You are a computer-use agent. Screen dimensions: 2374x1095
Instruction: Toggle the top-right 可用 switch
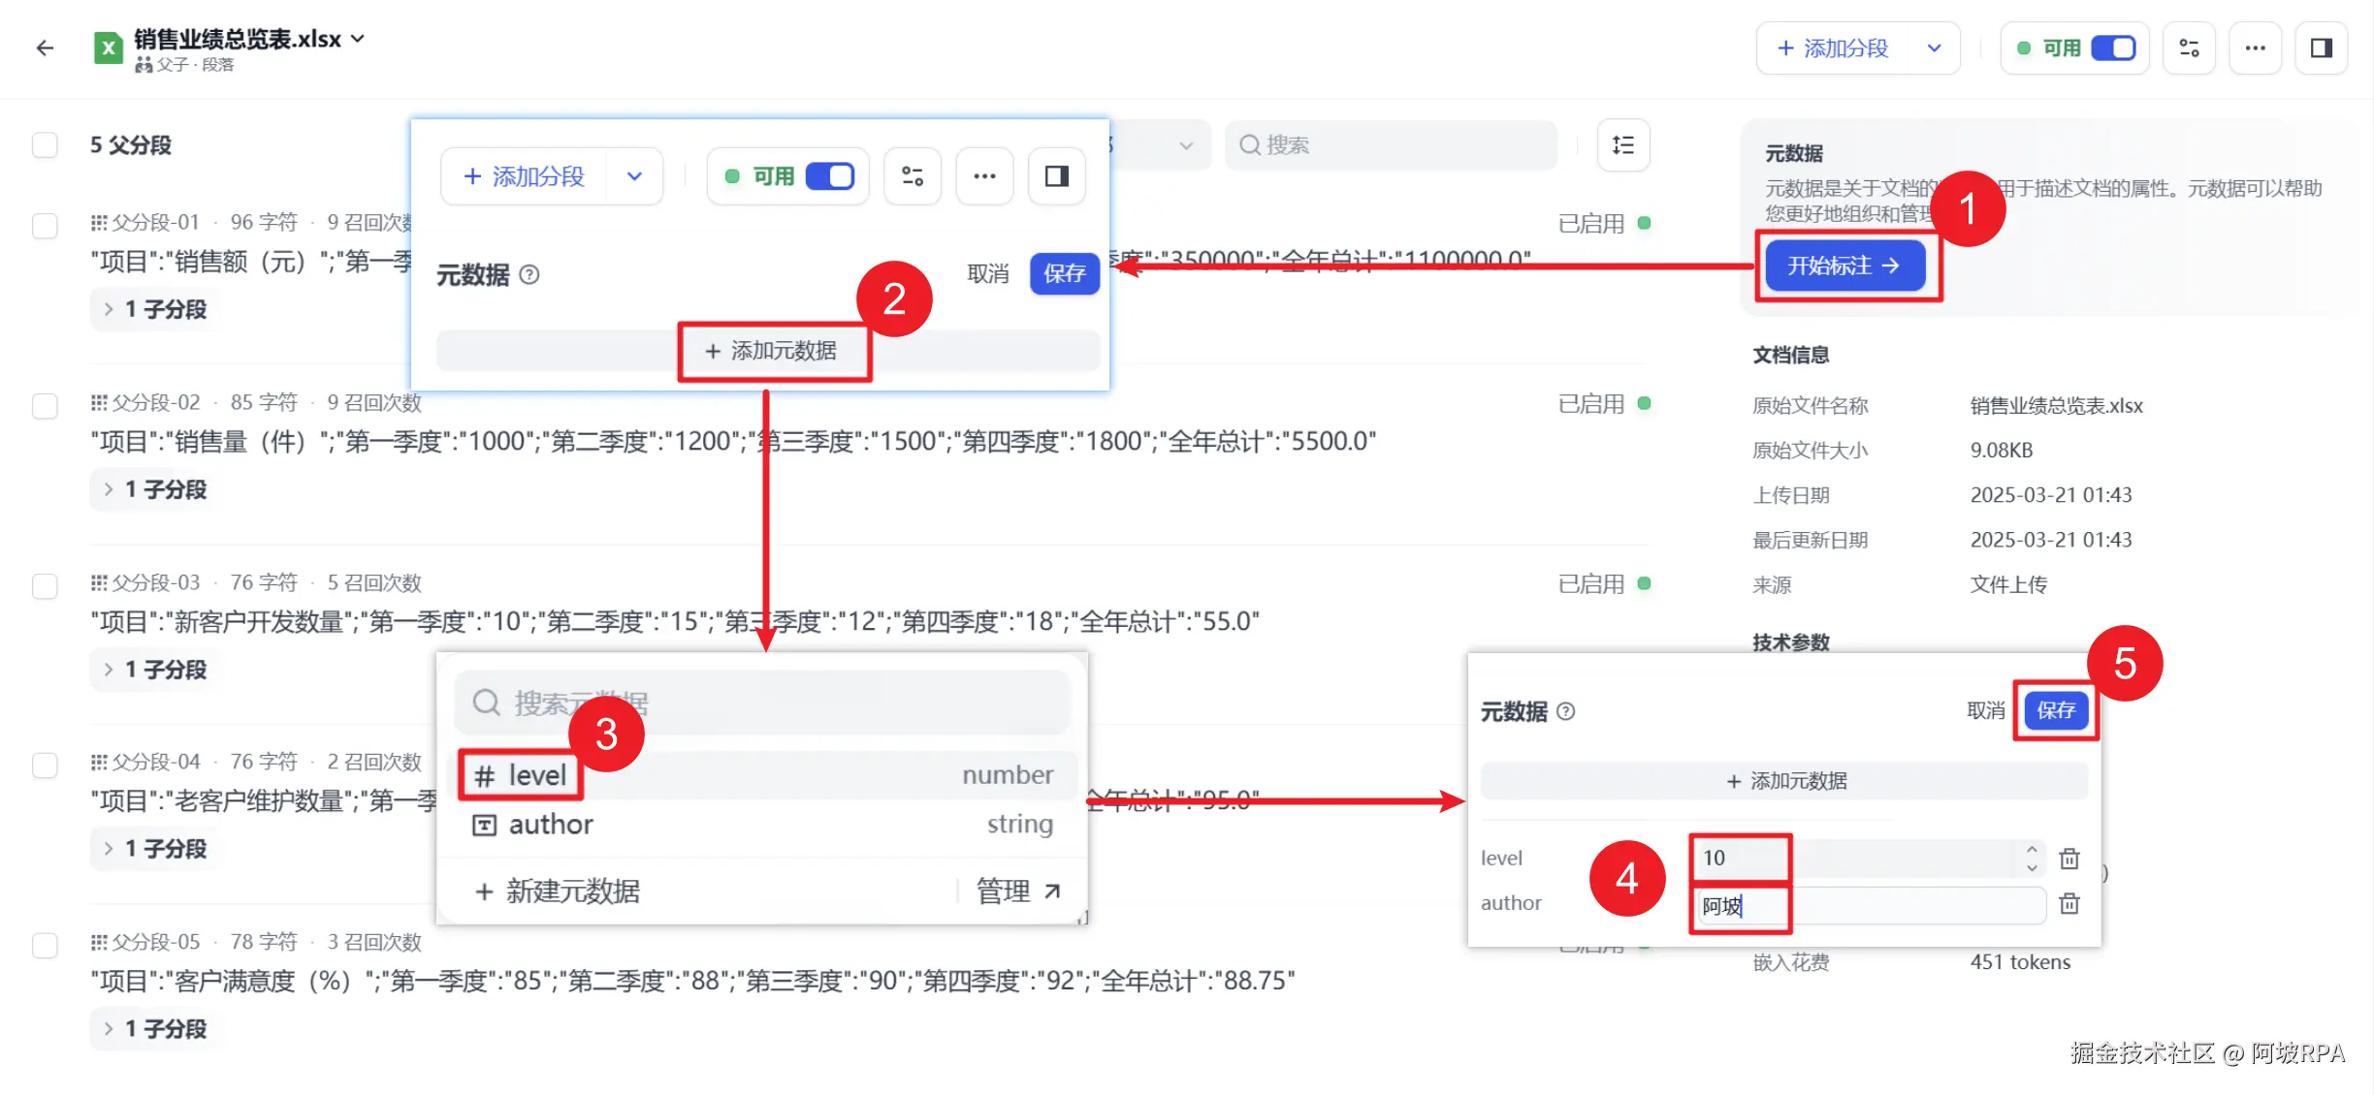tap(2113, 48)
